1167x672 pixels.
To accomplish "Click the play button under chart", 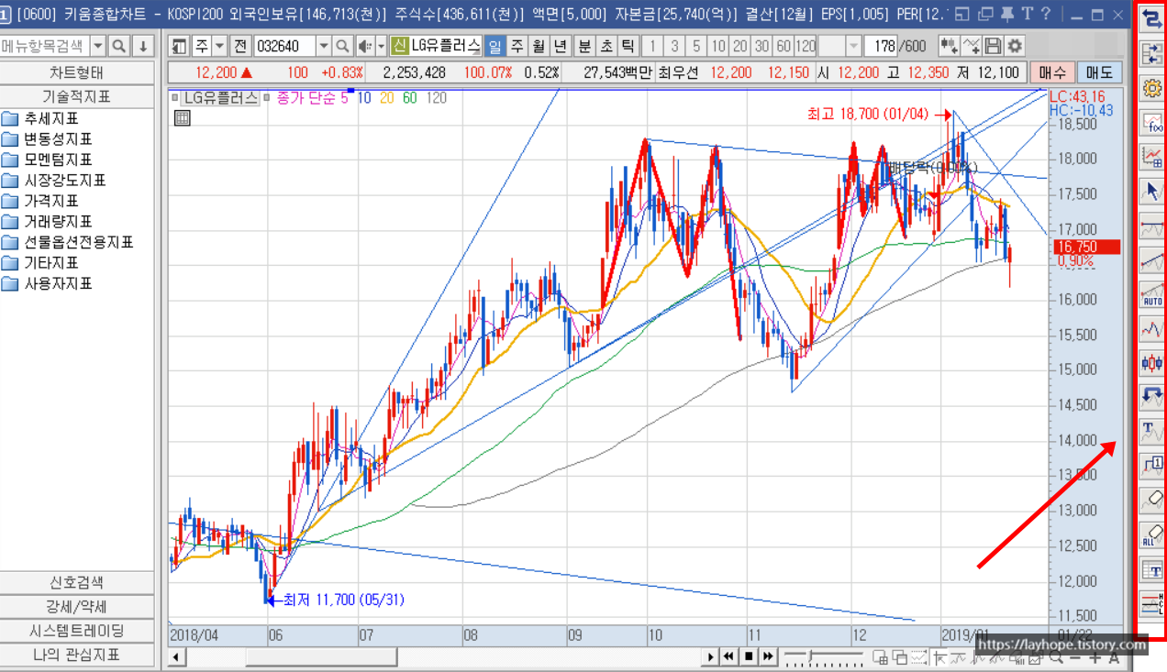I will [711, 656].
